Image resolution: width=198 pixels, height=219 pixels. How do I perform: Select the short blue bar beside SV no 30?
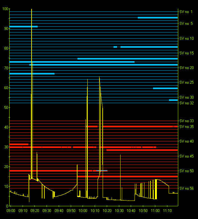click(173, 100)
